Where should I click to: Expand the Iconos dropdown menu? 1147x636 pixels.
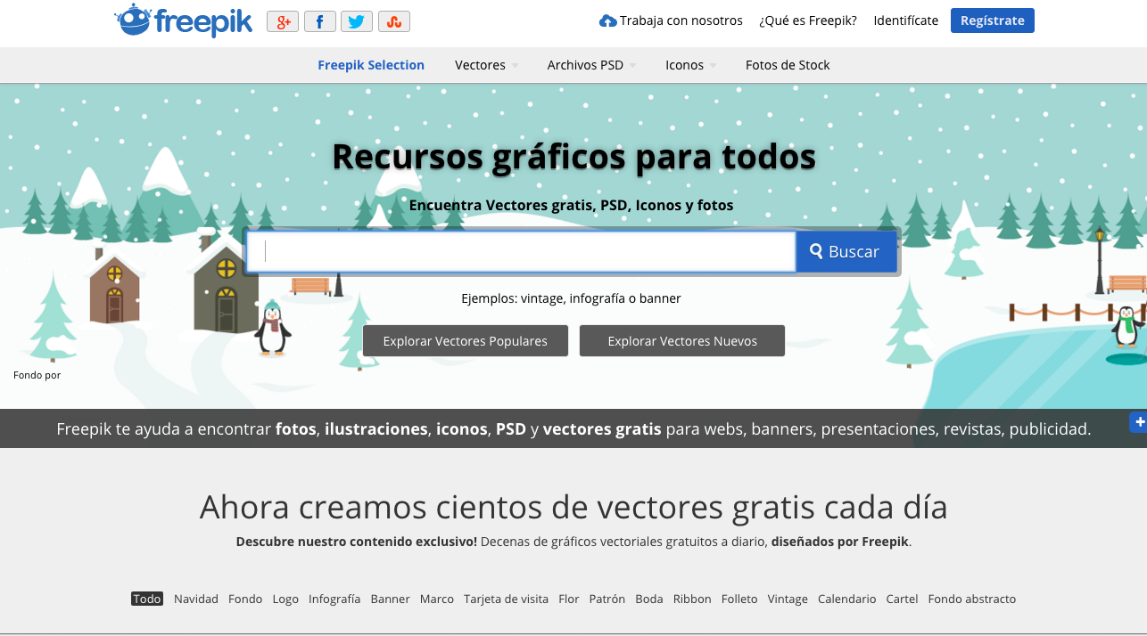pos(691,65)
